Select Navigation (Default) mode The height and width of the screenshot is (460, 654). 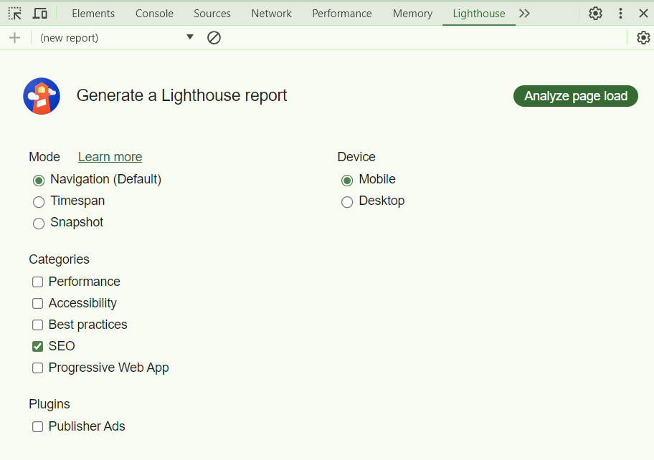pos(39,181)
